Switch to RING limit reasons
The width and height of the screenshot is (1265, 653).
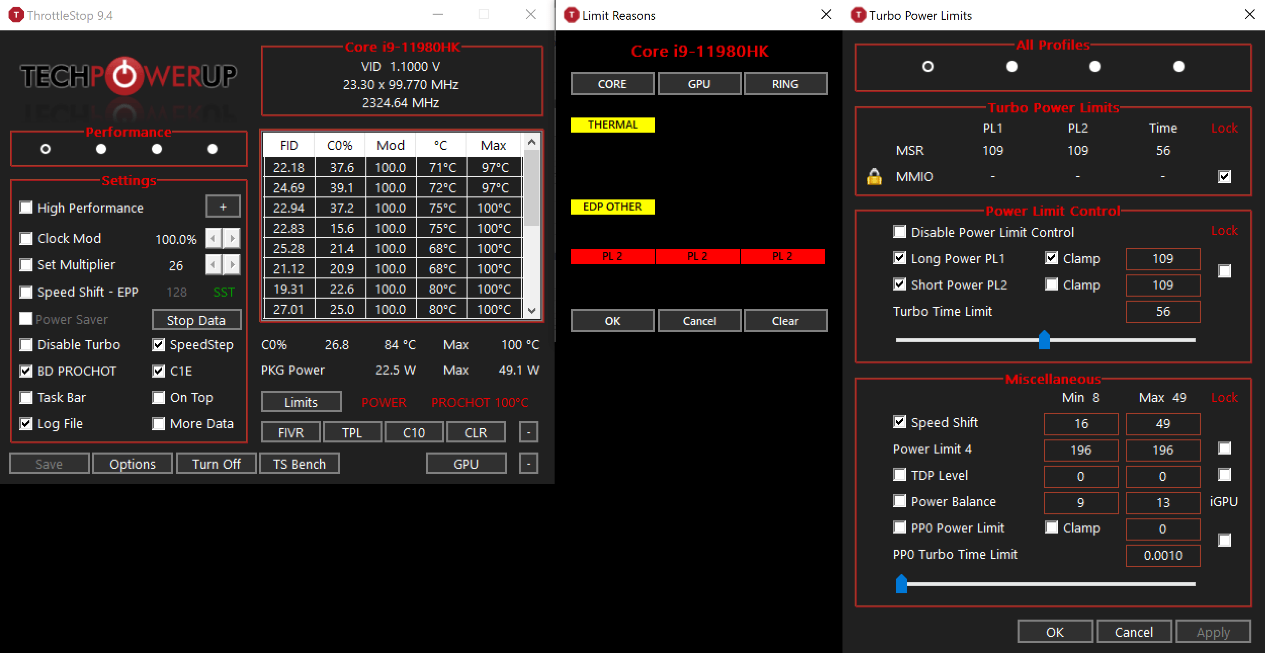(785, 83)
